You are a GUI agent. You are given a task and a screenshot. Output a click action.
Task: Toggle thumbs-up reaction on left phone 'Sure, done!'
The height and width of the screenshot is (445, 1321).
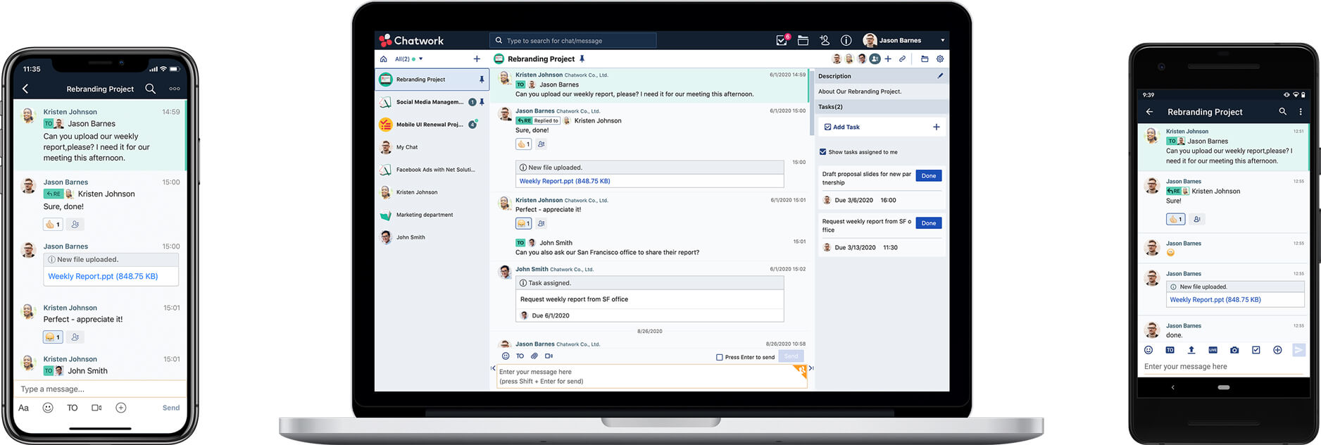[x=53, y=225]
